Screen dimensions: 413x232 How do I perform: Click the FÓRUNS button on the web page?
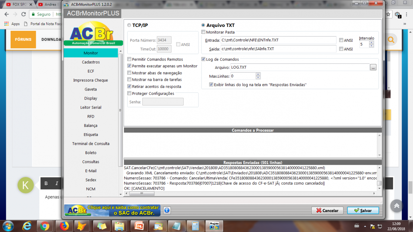pyautogui.click(x=23, y=39)
